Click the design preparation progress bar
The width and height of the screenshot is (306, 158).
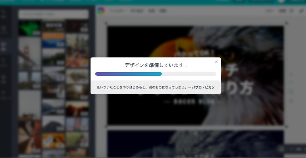[156, 74]
